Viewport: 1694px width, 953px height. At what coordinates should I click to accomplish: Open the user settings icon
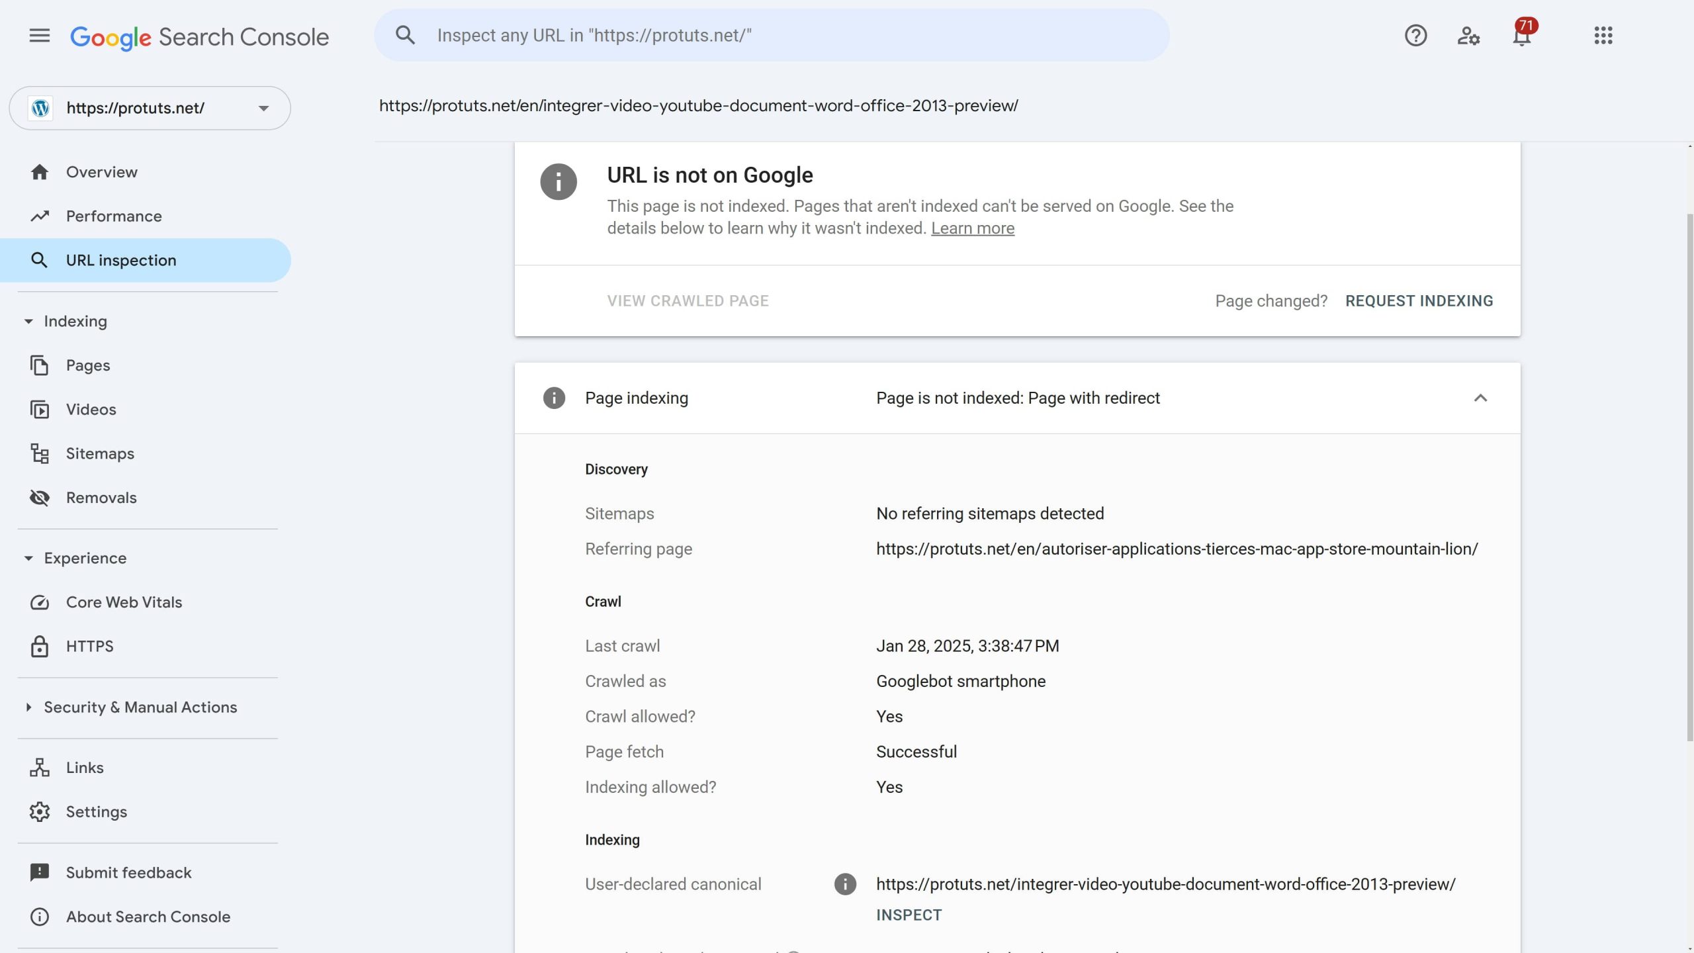point(1468,36)
